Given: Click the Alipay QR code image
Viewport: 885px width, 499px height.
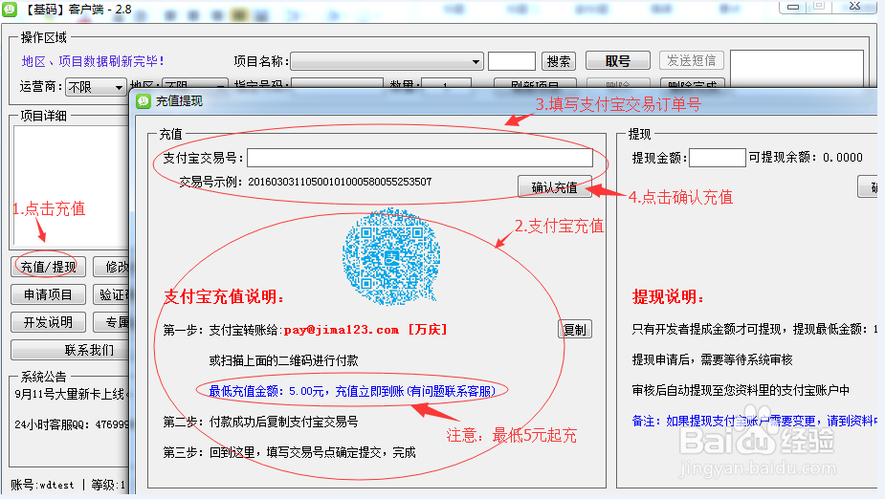Looking at the screenshot, I should coord(391,256).
